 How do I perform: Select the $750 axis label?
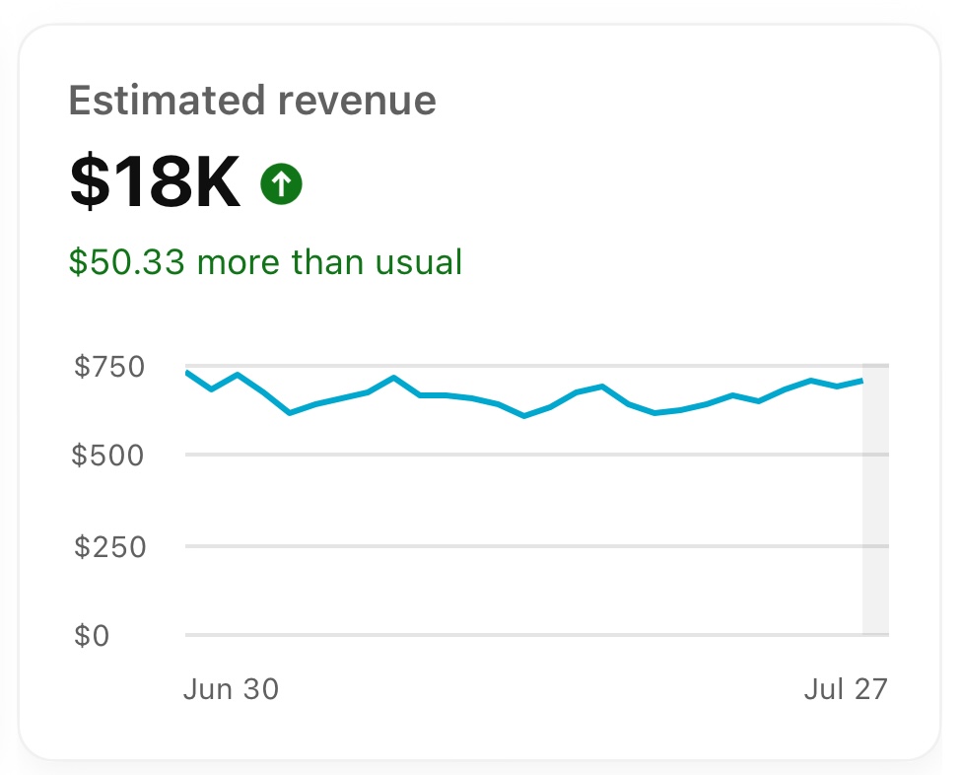111,366
